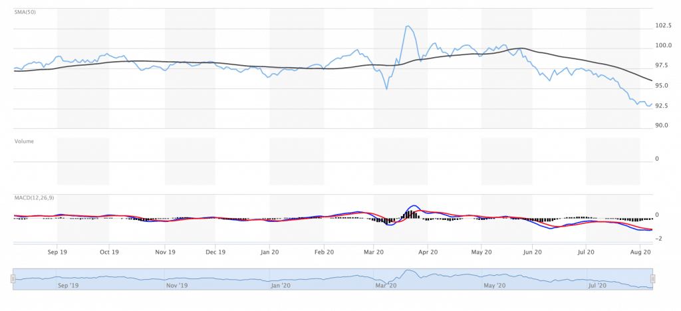The height and width of the screenshot is (311, 681).
Task: Click the Jun 20 date on the x-axis
Action: pos(532,253)
